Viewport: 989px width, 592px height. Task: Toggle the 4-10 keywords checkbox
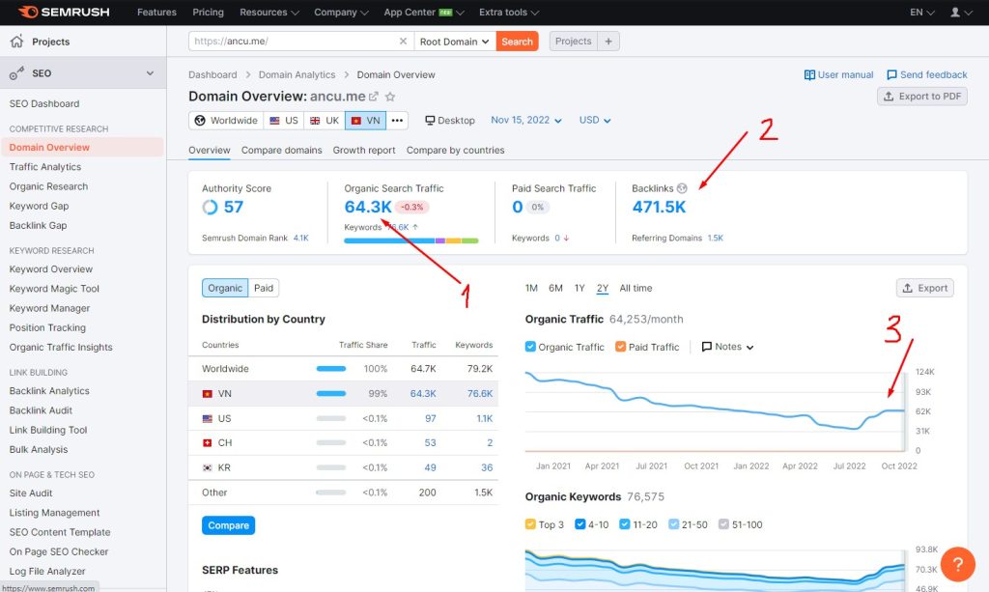580,523
